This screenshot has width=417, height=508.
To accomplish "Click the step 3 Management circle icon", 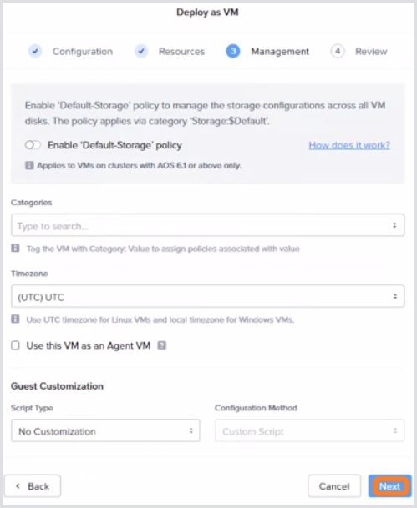I will (233, 51).
